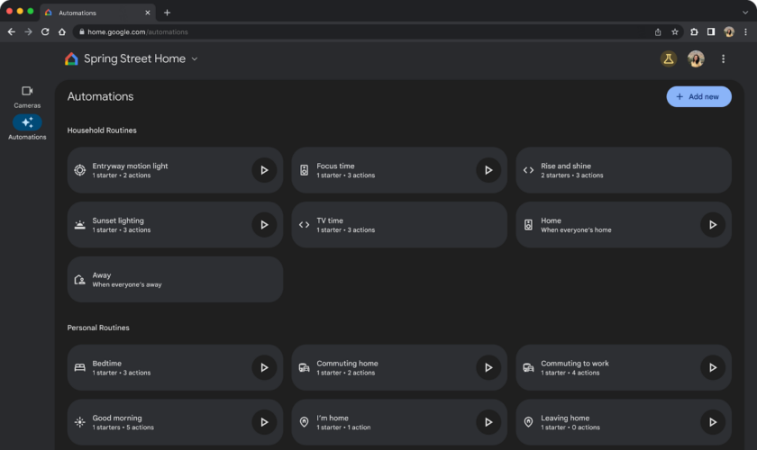Run the TV time automation
The width and height of the screenshot is (757, 450).
488,225
